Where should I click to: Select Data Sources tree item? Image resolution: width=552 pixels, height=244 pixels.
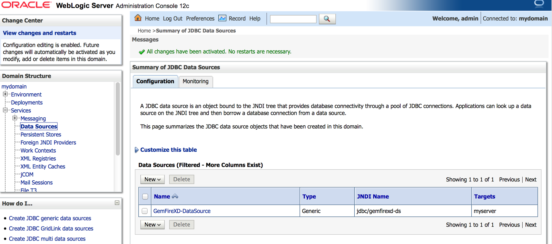point(39,126)
